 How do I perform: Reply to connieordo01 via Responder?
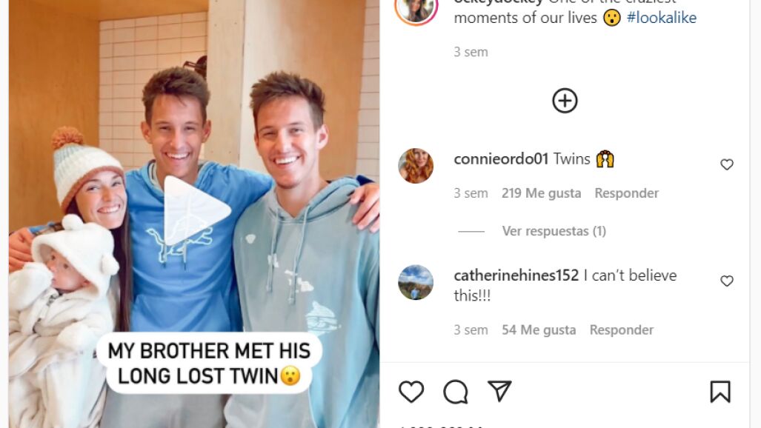tap(627, 193)
